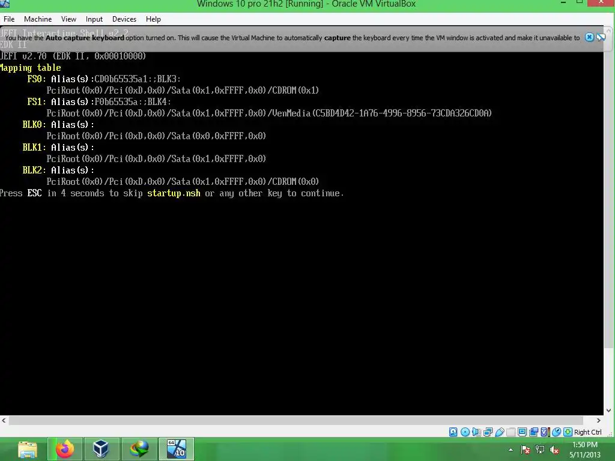Click the muted volume tray icon
Image resolution: width=615 pixels, height=461 pixels.
click(x=554, y=450)
